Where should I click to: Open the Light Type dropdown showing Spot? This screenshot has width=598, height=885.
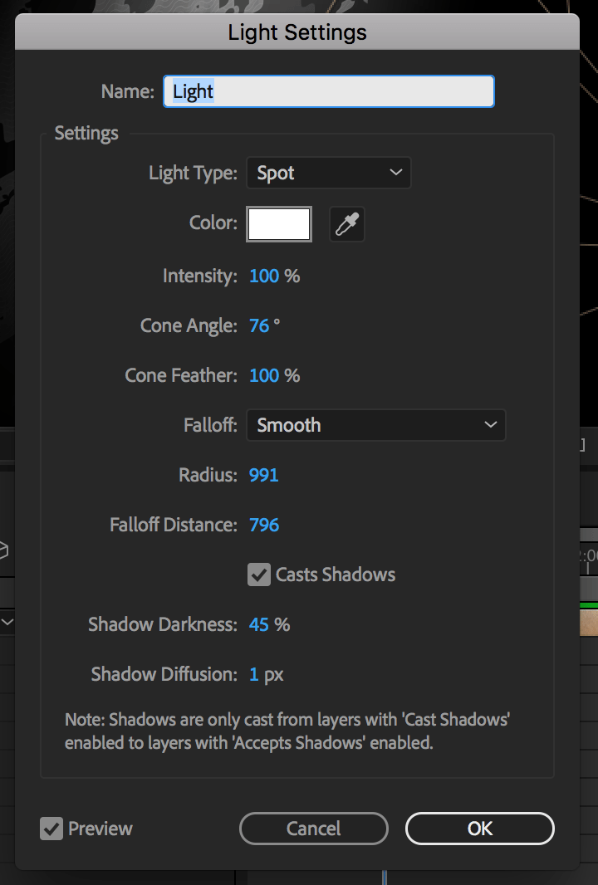328,173
